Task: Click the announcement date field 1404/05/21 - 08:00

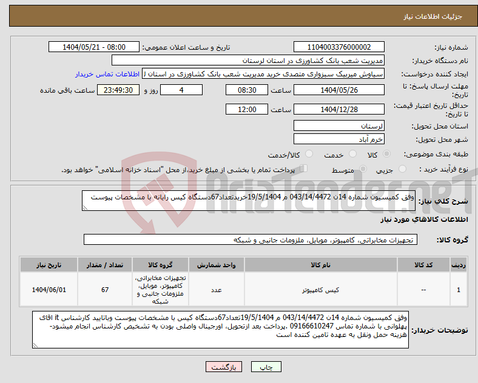Action: tap(94, 47)
